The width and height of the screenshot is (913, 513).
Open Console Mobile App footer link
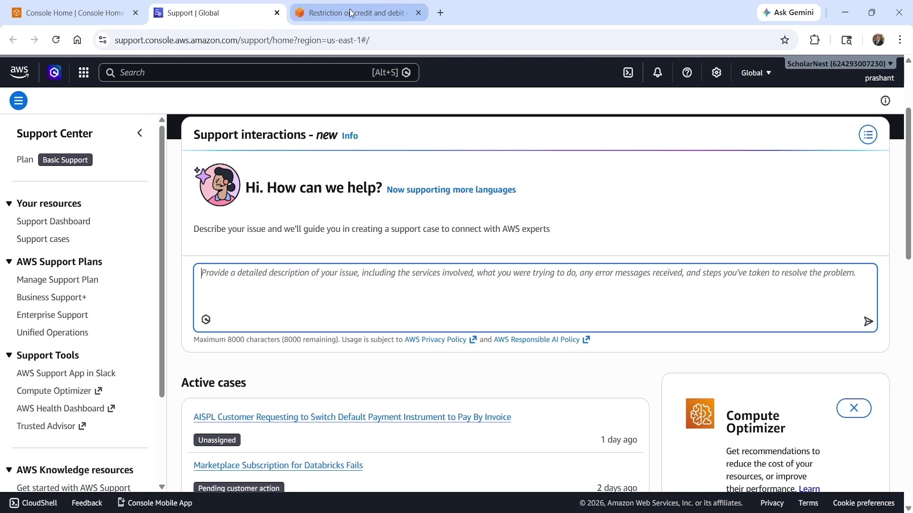tap(155, 503)
